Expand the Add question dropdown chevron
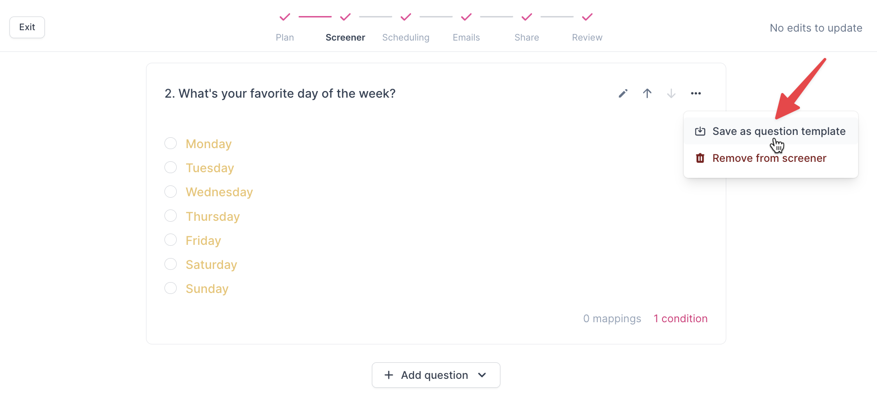The width and height of the screenshot is (877, 401). pyautogui.click(x=482, y=375)
